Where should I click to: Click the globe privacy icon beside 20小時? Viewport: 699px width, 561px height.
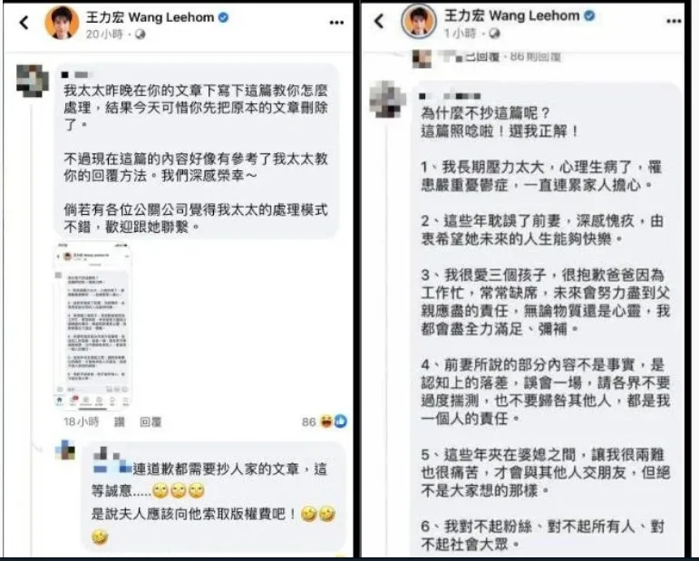pyautogui.click(x=140, y=34)
